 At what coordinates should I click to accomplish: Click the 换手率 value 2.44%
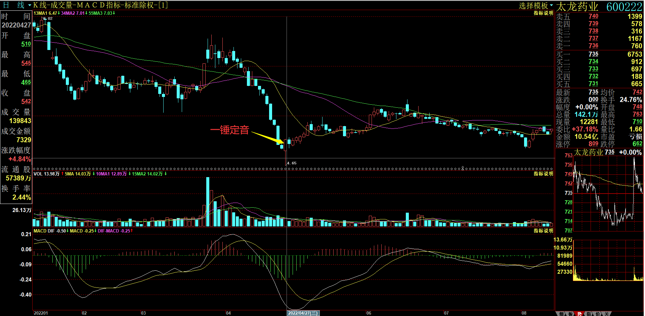(x=22, y=197)
